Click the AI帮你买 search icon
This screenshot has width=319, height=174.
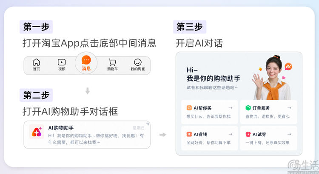pos(189,108)
